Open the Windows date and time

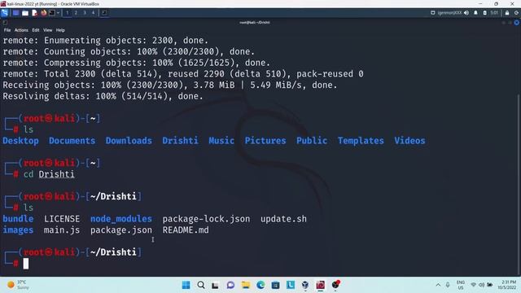click(506, 285)
